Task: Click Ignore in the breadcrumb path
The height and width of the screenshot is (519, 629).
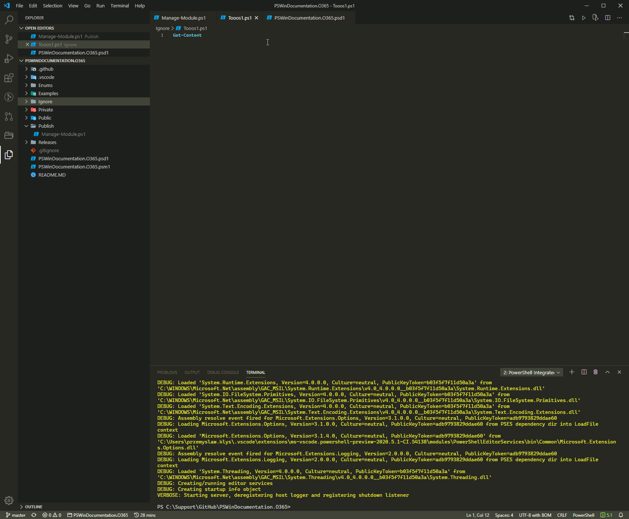Action: click(x=162, y=28)
